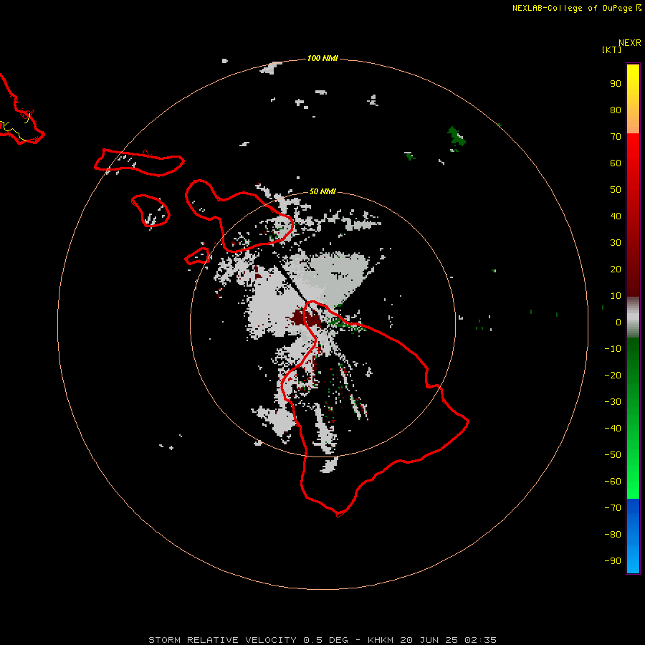This screenshot has height=645, width=645.
Task: Click the positive 70 scale value
Action: (x=616, y=137)
